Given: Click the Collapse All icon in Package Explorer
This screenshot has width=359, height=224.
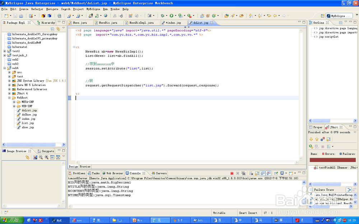Looking at the screenshot, I should [x=52, y=29].
